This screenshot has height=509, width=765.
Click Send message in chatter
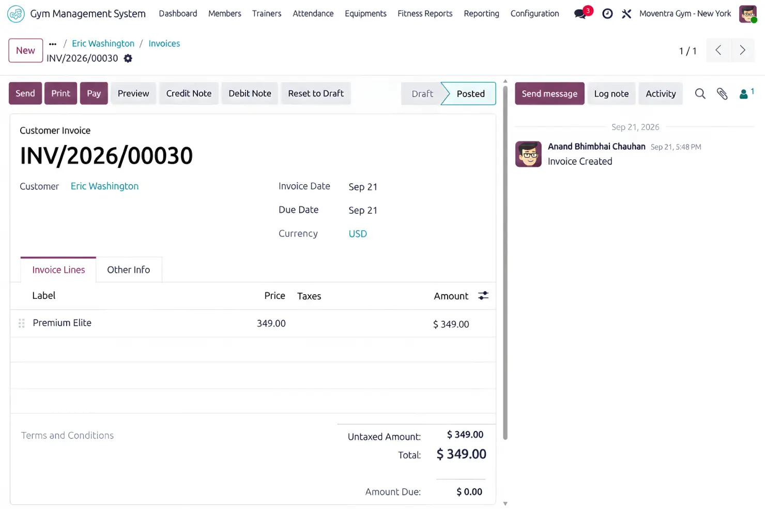click(549, 93)
